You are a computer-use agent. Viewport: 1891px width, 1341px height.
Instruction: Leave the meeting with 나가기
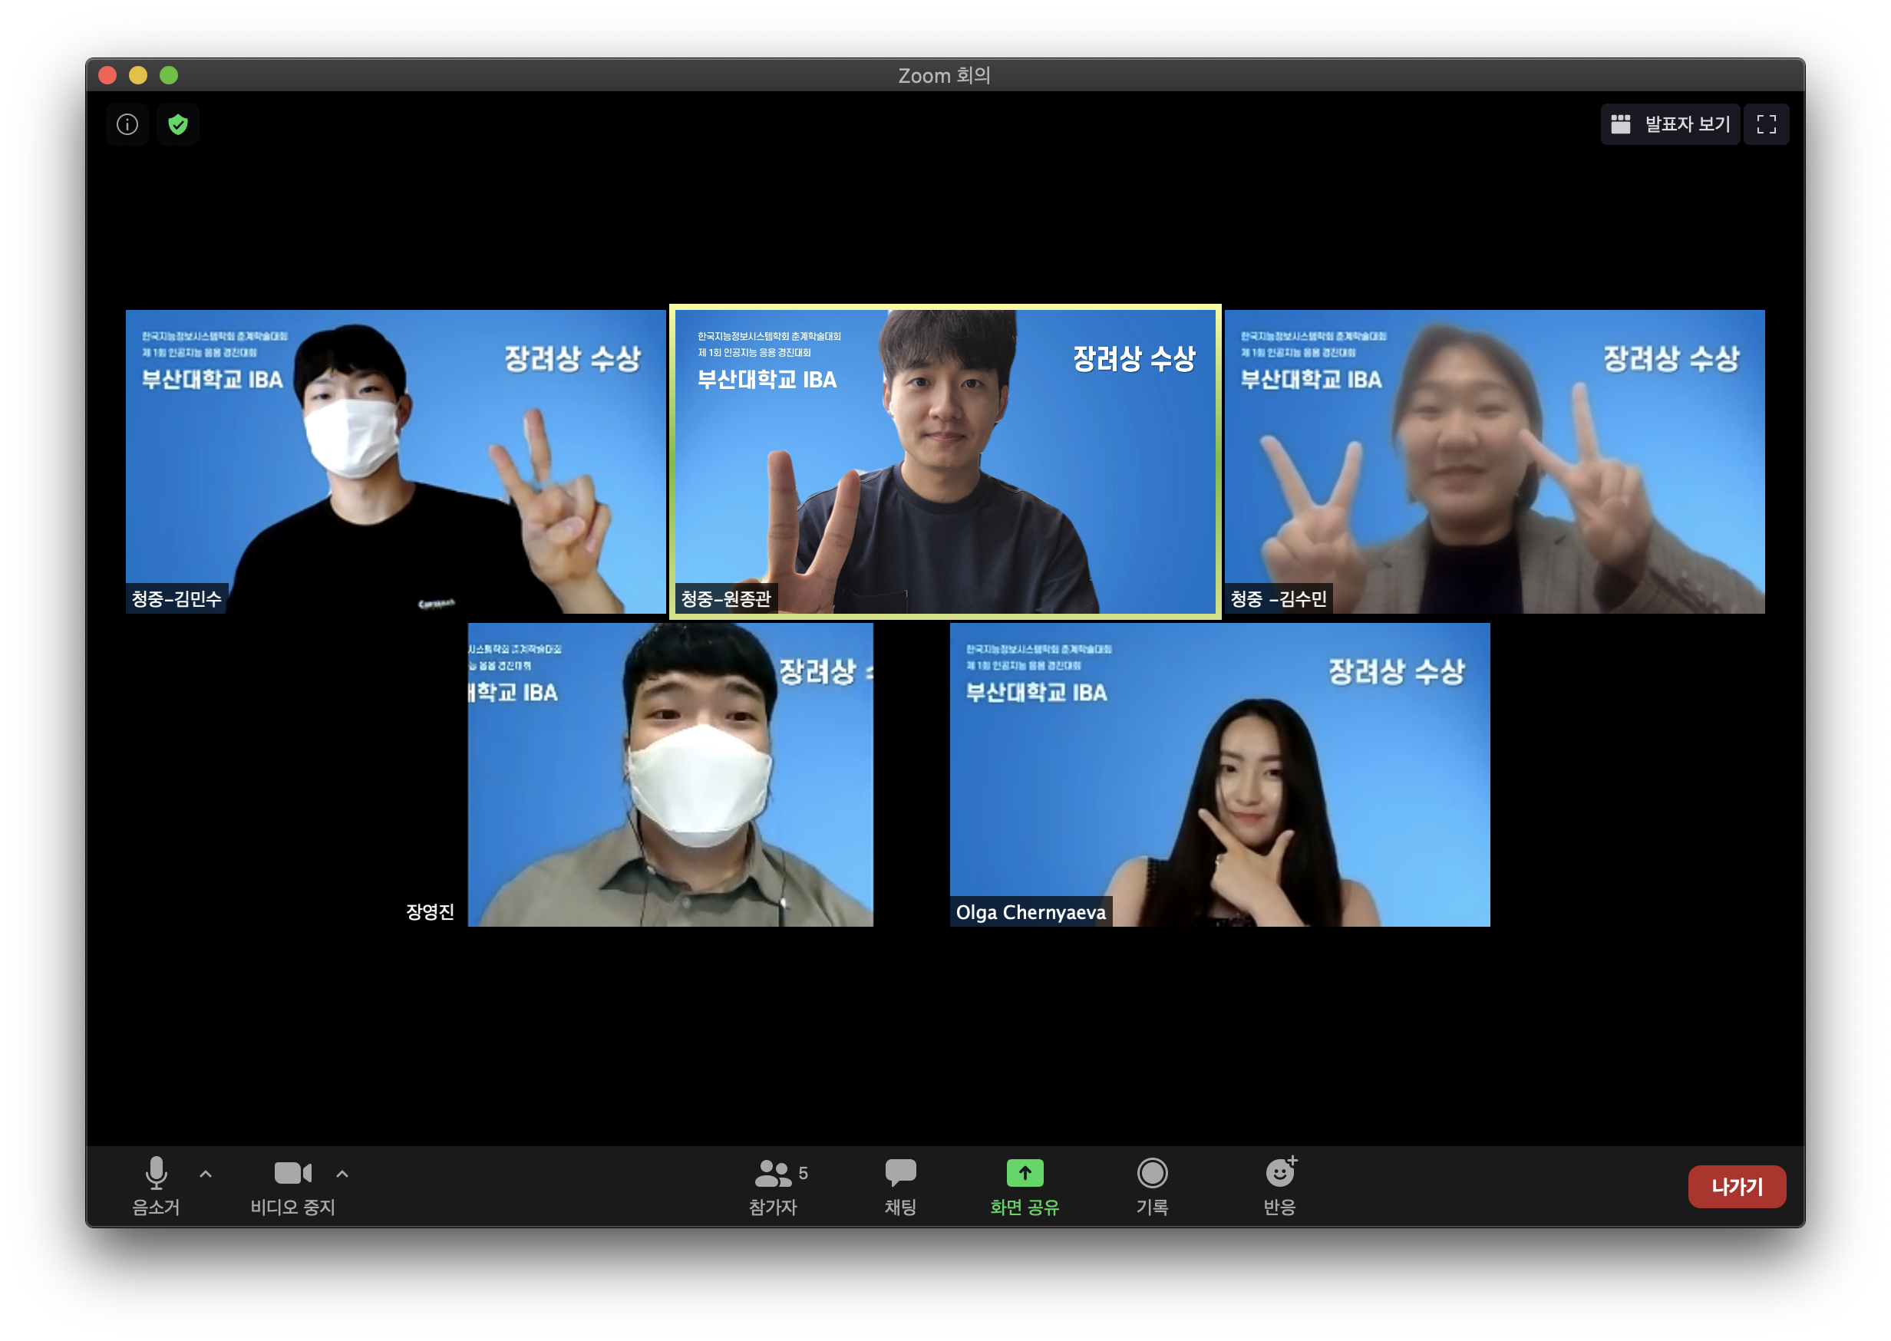pyautogui.click(x=1737, y=1187)
